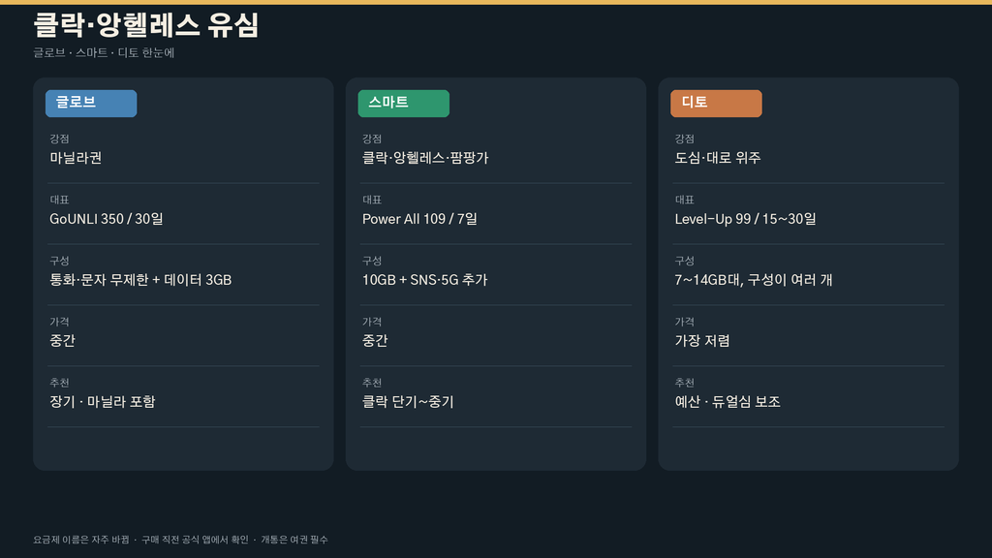This screenshot has height=558, width=992.
Task: Select footer note '개통은 여권 필수'
Action: [x=294, y=540]
